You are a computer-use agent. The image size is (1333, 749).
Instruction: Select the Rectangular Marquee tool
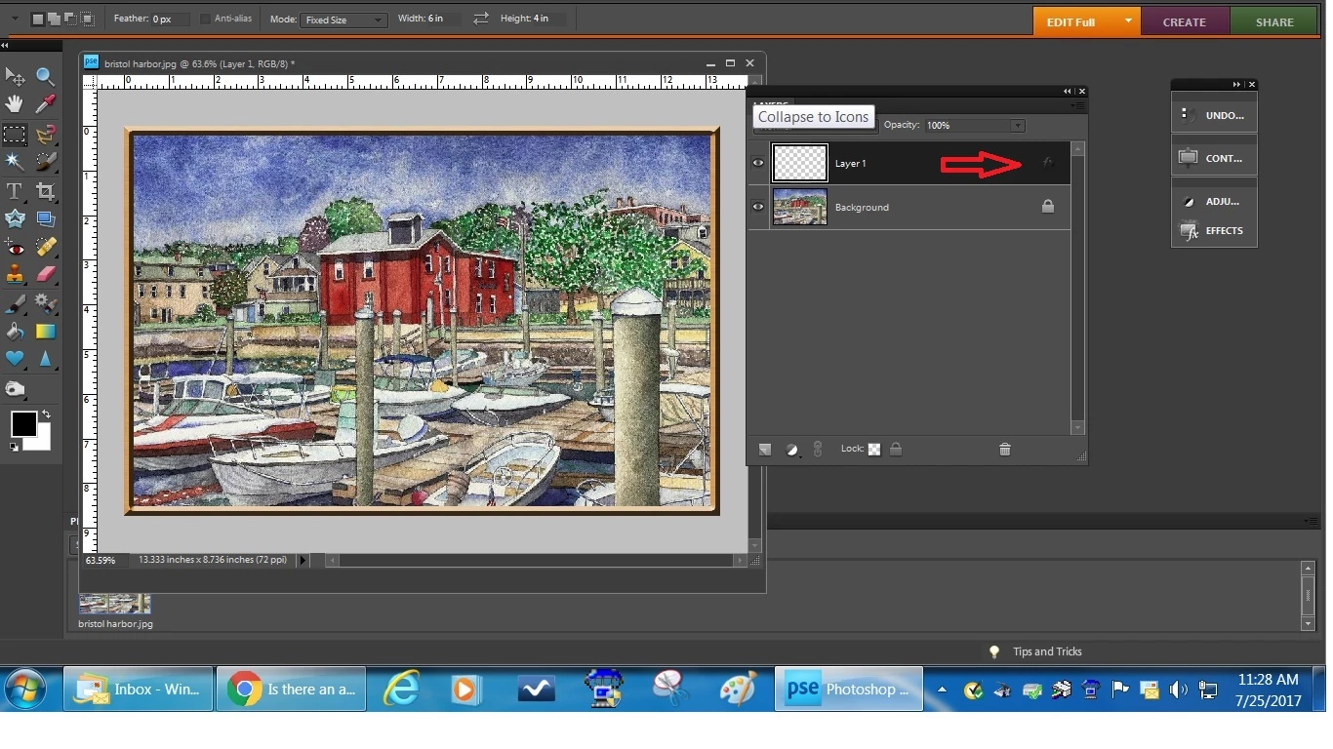(15, 134)
